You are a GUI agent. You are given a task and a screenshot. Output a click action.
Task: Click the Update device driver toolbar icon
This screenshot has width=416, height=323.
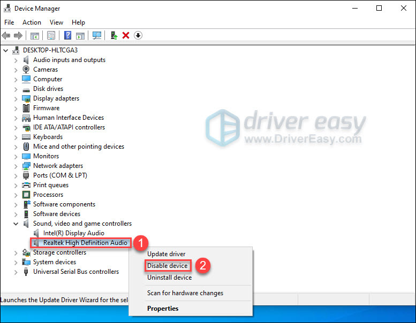coord(114,35)
